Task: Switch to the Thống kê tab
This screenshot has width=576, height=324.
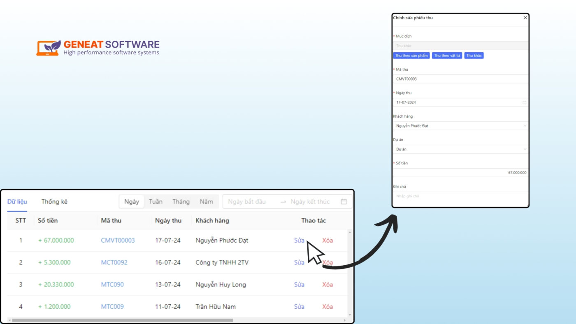Action: (54, 201)
